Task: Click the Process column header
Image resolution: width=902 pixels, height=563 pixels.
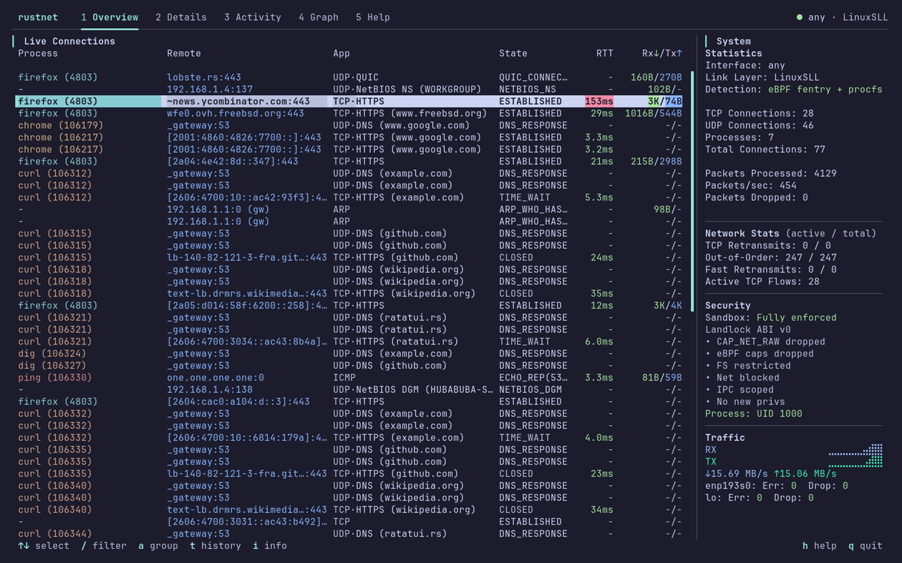Action: 38,53
